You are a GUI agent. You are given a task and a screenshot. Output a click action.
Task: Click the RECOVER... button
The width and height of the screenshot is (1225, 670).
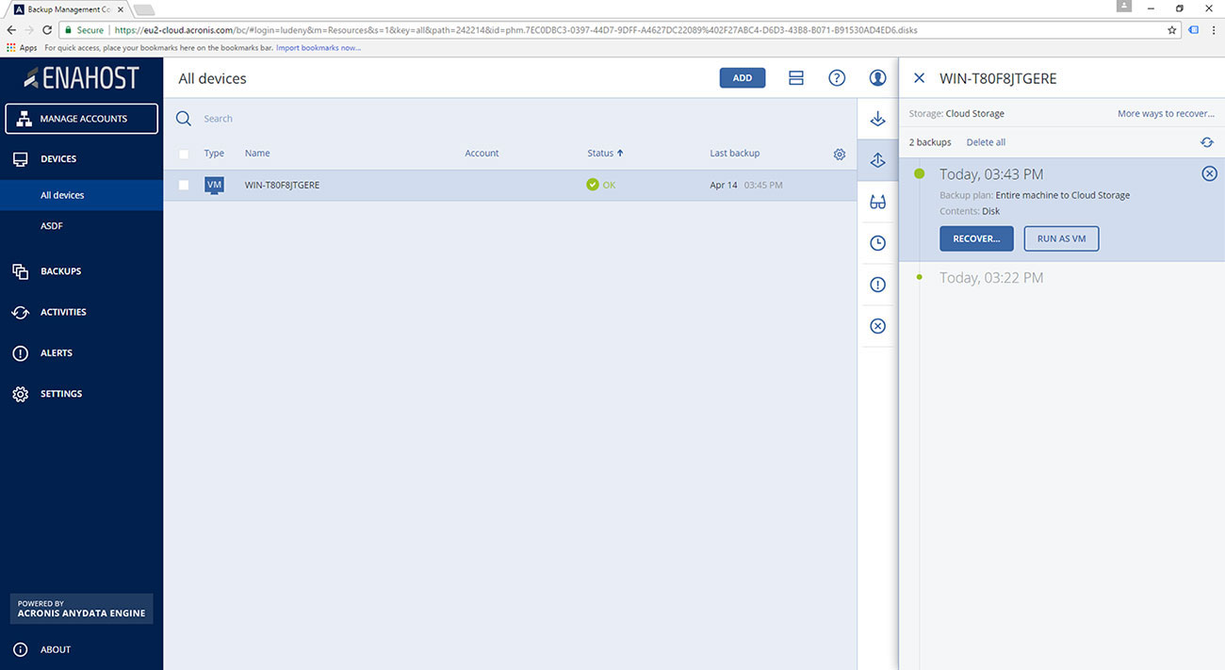coord(976,238)
